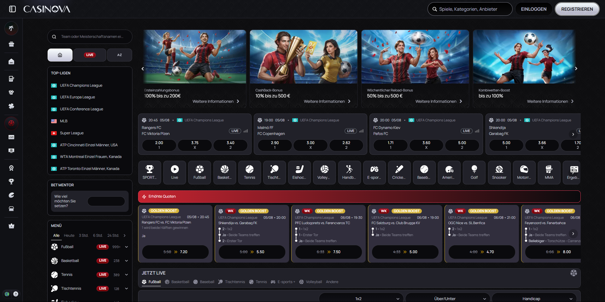605x302 pixels.
Task: Select the LIVE icon in left sidebar
Action: [x=11, y=137]
